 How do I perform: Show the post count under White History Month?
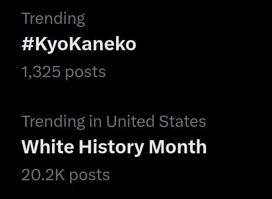66,175
